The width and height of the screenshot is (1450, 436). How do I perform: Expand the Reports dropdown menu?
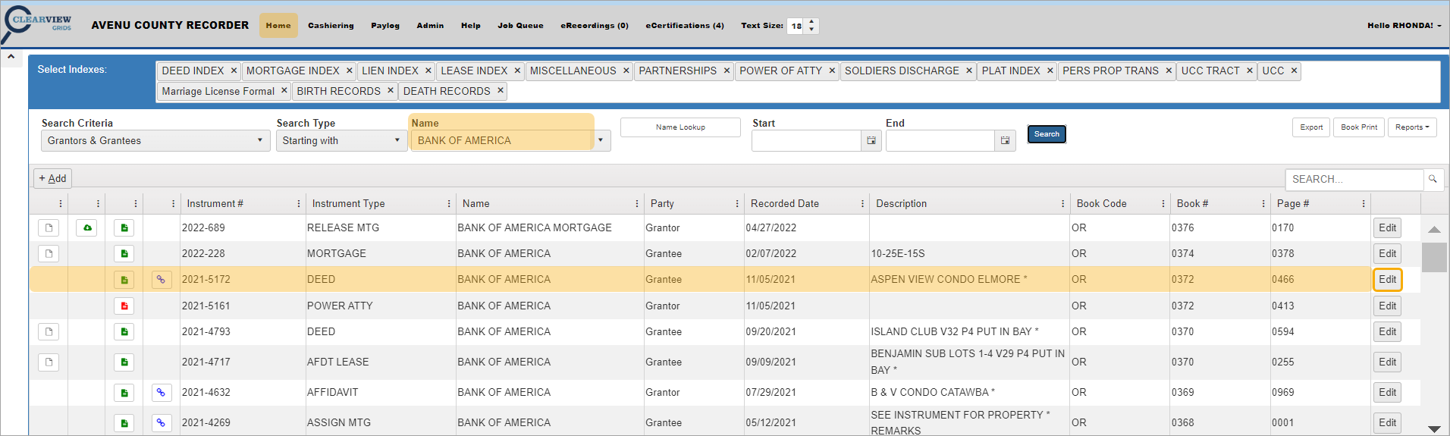pyautogui.click(x=1411, y=127)
